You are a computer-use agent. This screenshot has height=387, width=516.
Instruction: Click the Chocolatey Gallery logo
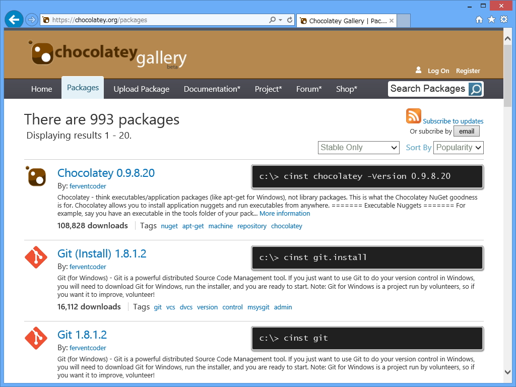pos(107,54)
